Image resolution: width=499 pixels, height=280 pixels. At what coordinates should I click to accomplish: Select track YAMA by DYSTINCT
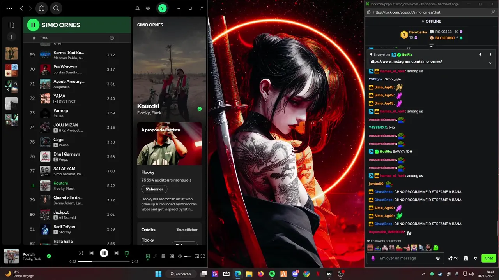pos(76,98)
